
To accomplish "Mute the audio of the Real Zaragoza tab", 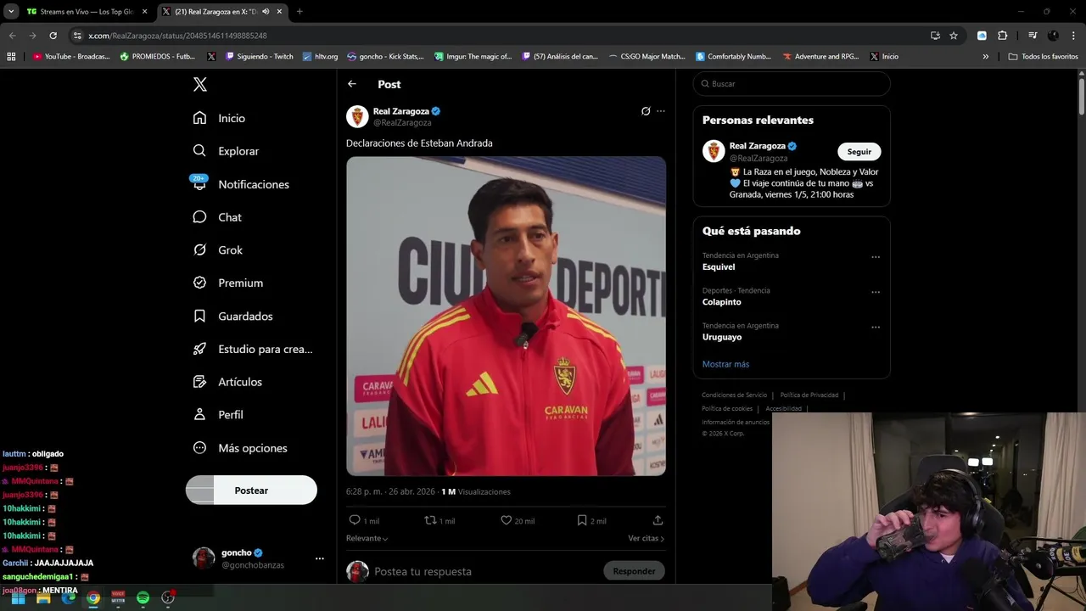I will [266, 12].
